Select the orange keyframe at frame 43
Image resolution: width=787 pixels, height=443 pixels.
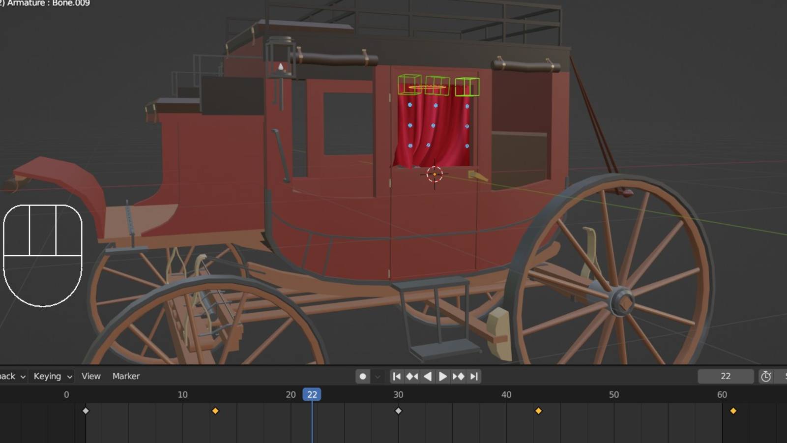point(538,411)
